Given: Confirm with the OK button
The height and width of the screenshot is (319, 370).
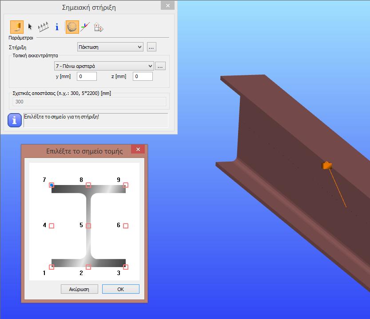Looking at the screenshot, I should 120,289.
